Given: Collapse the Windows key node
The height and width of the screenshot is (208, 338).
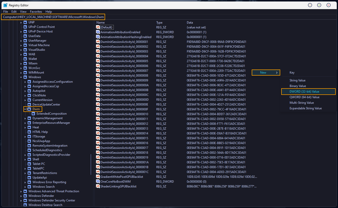Looking at the screenshot, I should pos(21,77).
